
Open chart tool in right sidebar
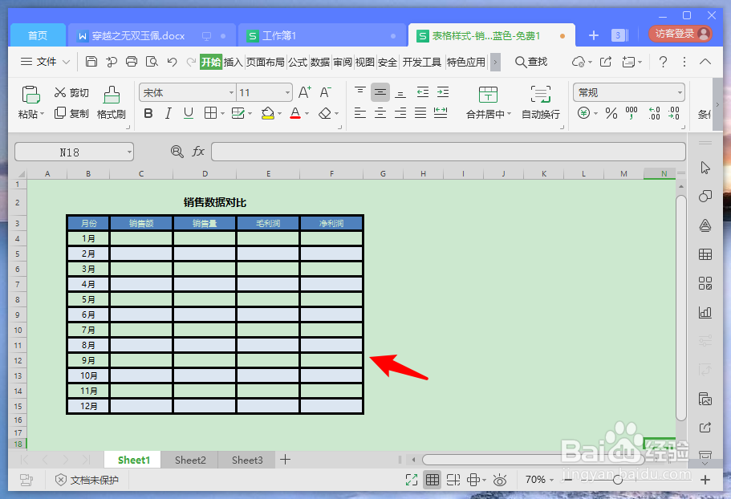(x=705, y=312)
